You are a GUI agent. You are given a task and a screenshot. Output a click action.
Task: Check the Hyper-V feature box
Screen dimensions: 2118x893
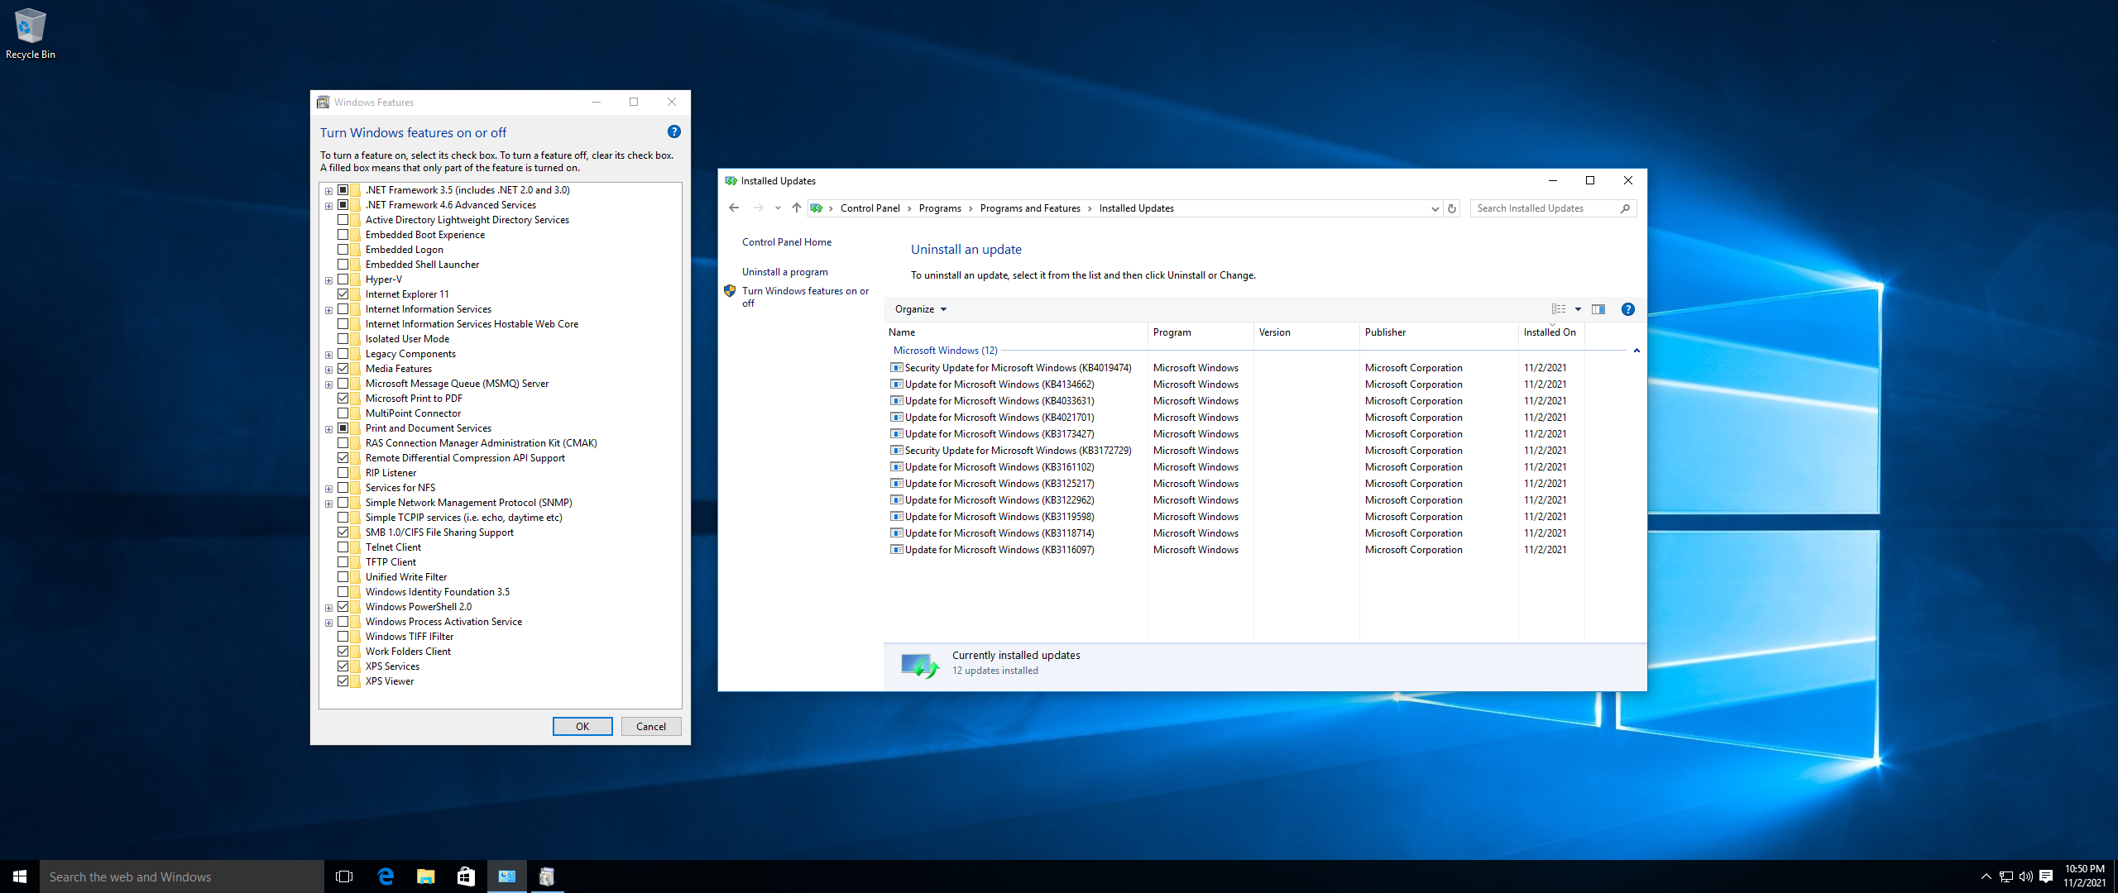pos(343,279)
